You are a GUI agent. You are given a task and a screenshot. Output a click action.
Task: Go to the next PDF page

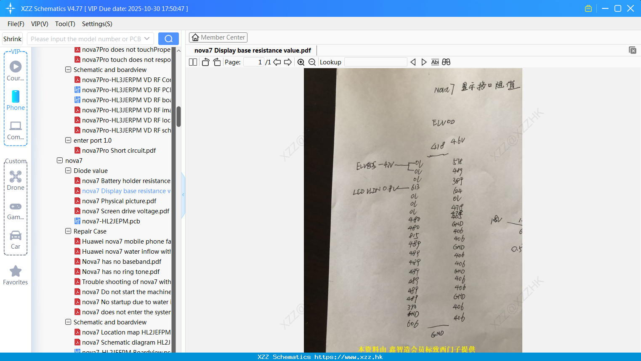click(x=288, y=62)
